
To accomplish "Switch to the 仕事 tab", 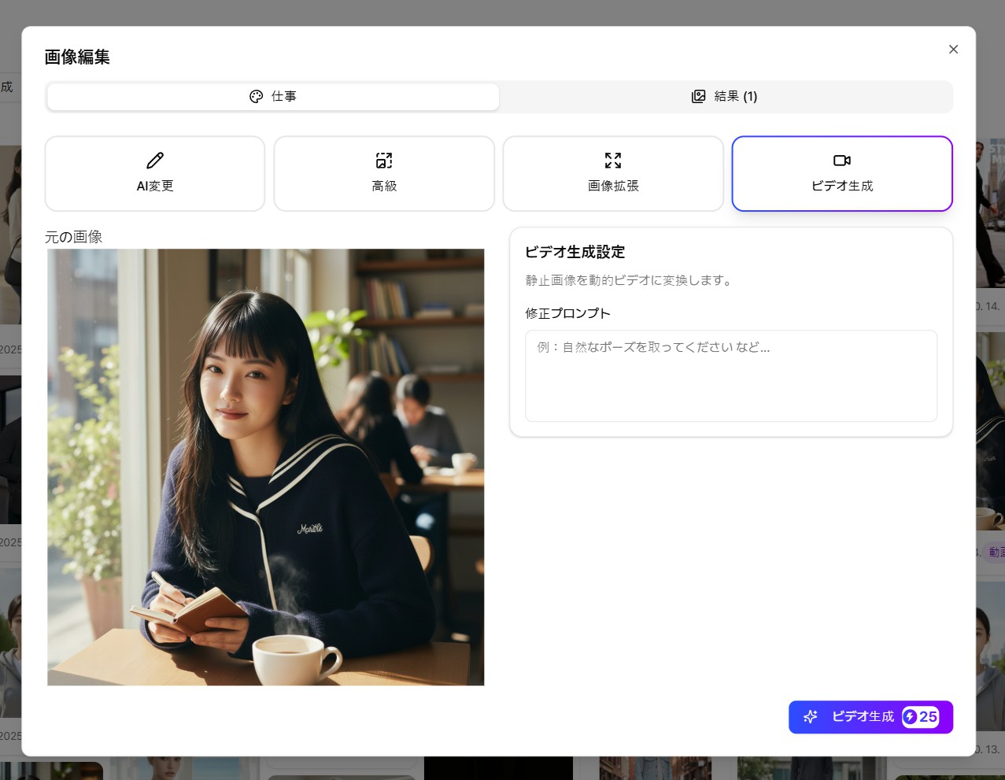I will click(x=273, y=97).
